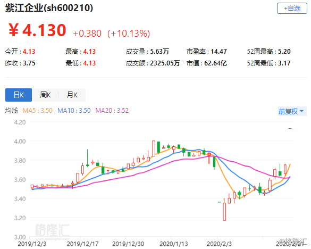The image size is (311, 249).
Task: Click the 52周最高 value 5.20
Action: pyautogui.click(x=284, y=52)
